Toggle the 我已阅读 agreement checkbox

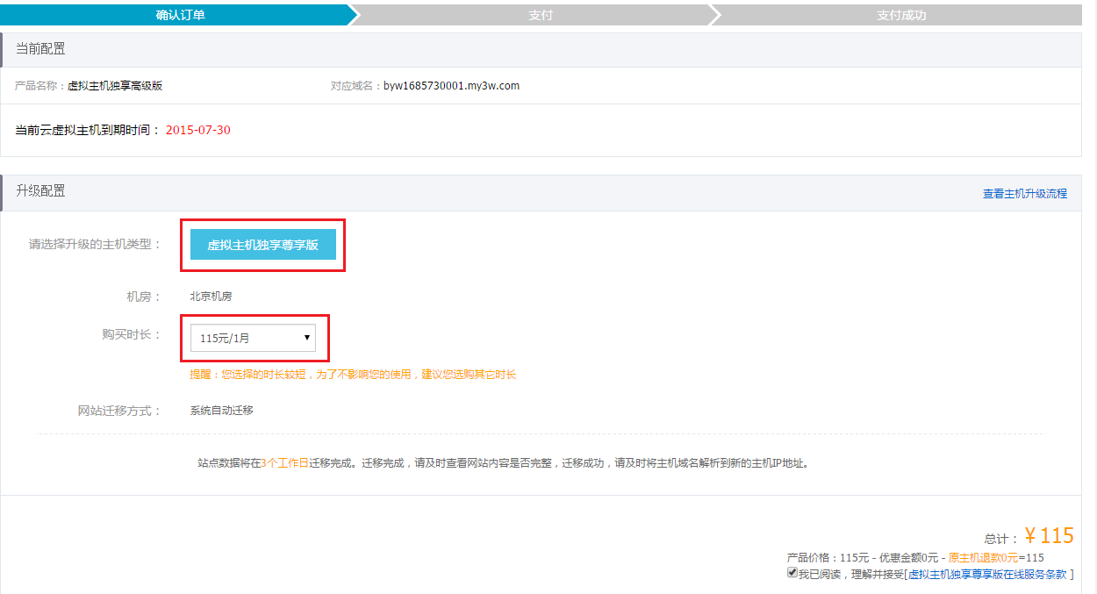(792, 573)
